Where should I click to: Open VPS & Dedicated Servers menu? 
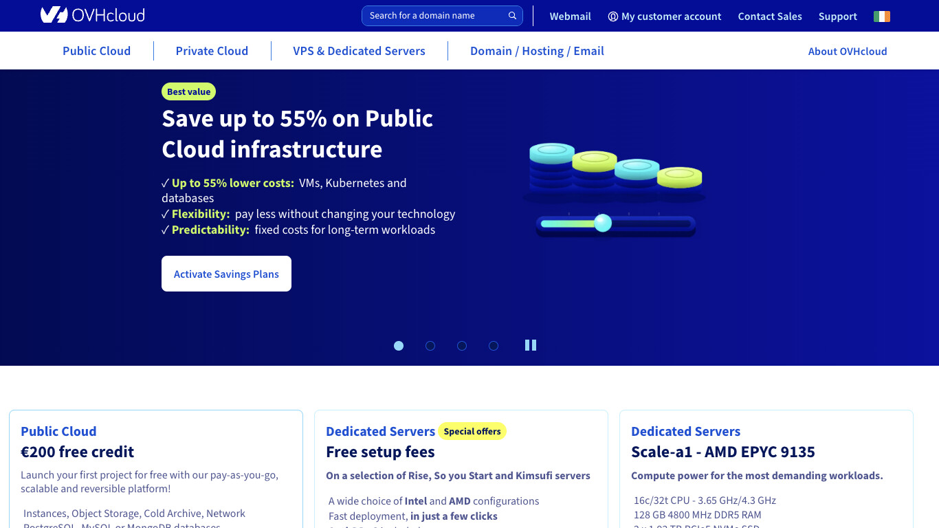[359, 51]
